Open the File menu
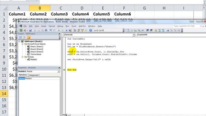 [x=25, y=26]
